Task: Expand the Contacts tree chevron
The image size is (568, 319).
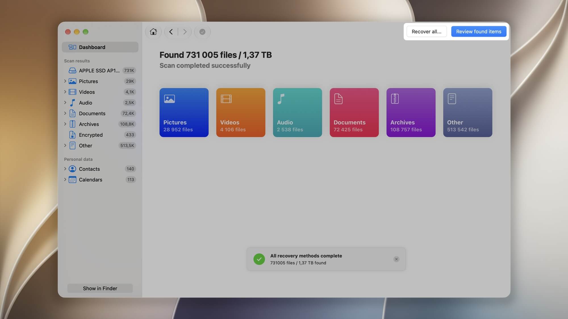Action: point(65,169)
